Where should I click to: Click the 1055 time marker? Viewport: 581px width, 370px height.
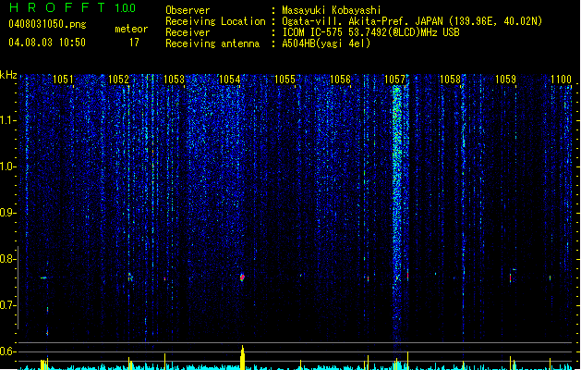[284, 80]
